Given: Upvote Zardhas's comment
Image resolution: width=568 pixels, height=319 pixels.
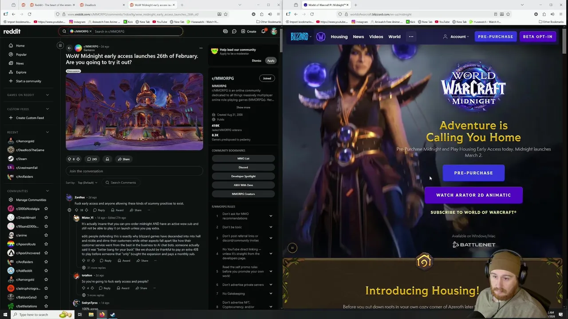Looking at the screenshot, I should coord(76,210).
